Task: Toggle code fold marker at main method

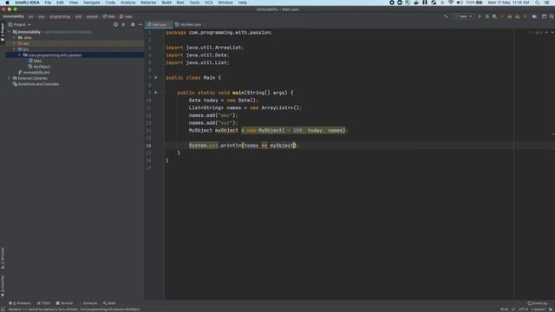Action: 164,93
